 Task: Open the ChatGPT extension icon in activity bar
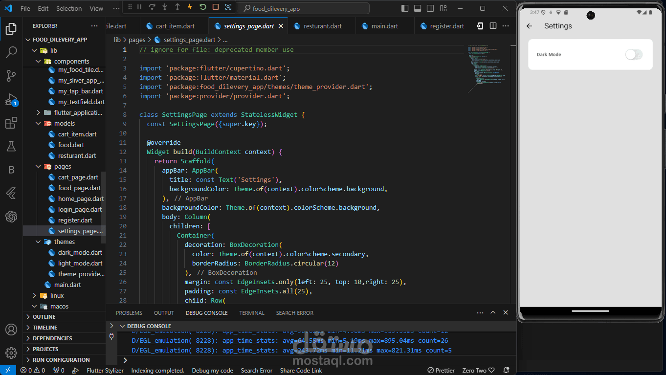click(x=11, y=217)
